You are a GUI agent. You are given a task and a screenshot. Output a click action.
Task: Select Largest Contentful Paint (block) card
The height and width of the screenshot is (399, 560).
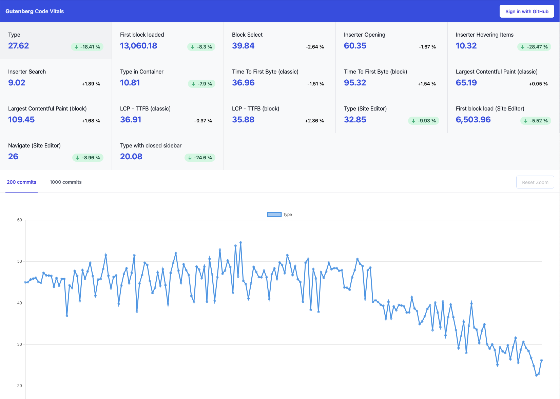click(56, 115)
